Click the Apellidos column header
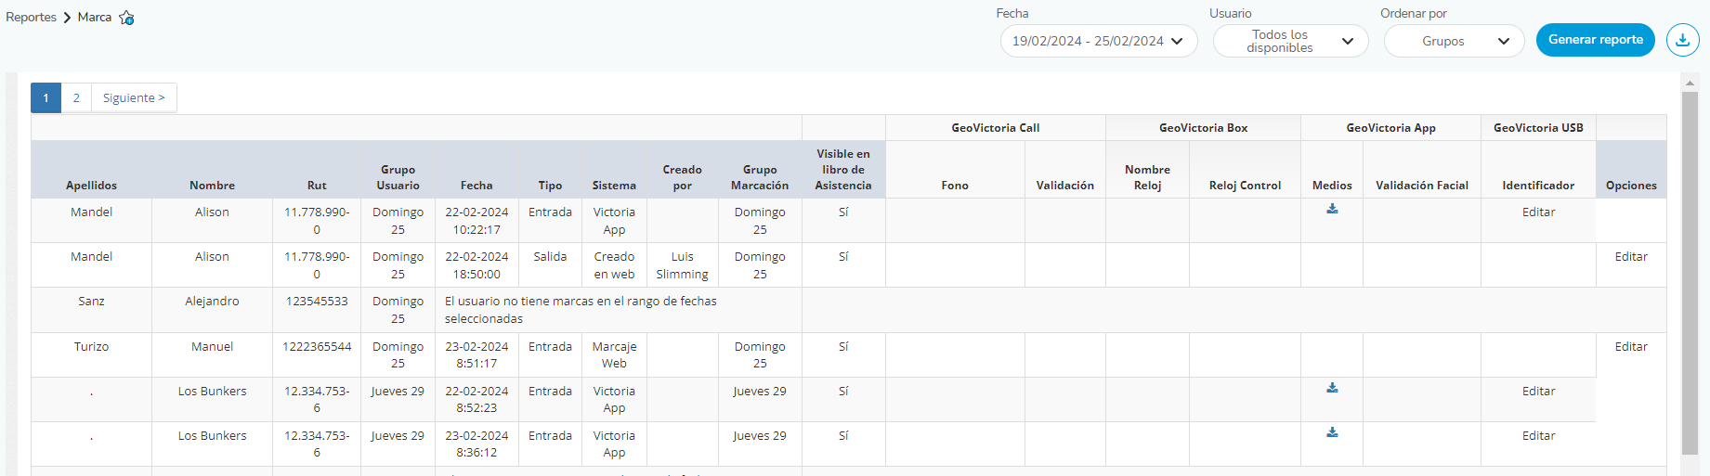1710x476 pixels. coord(91,186)
